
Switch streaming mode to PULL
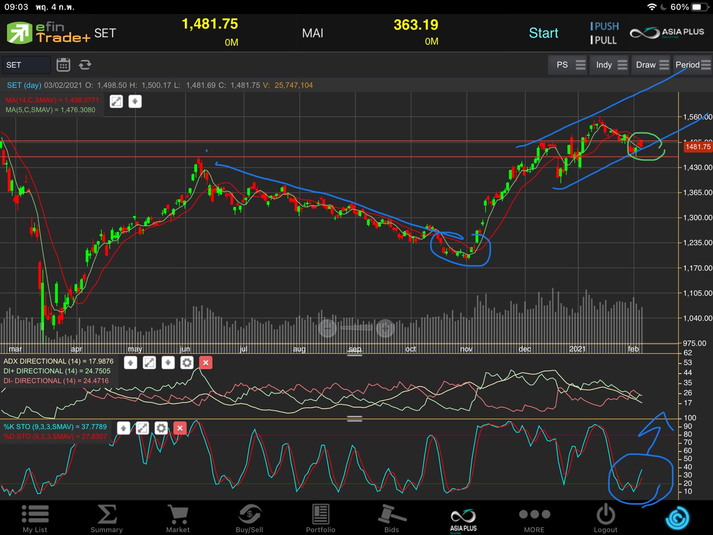click(x=604, y=40)
